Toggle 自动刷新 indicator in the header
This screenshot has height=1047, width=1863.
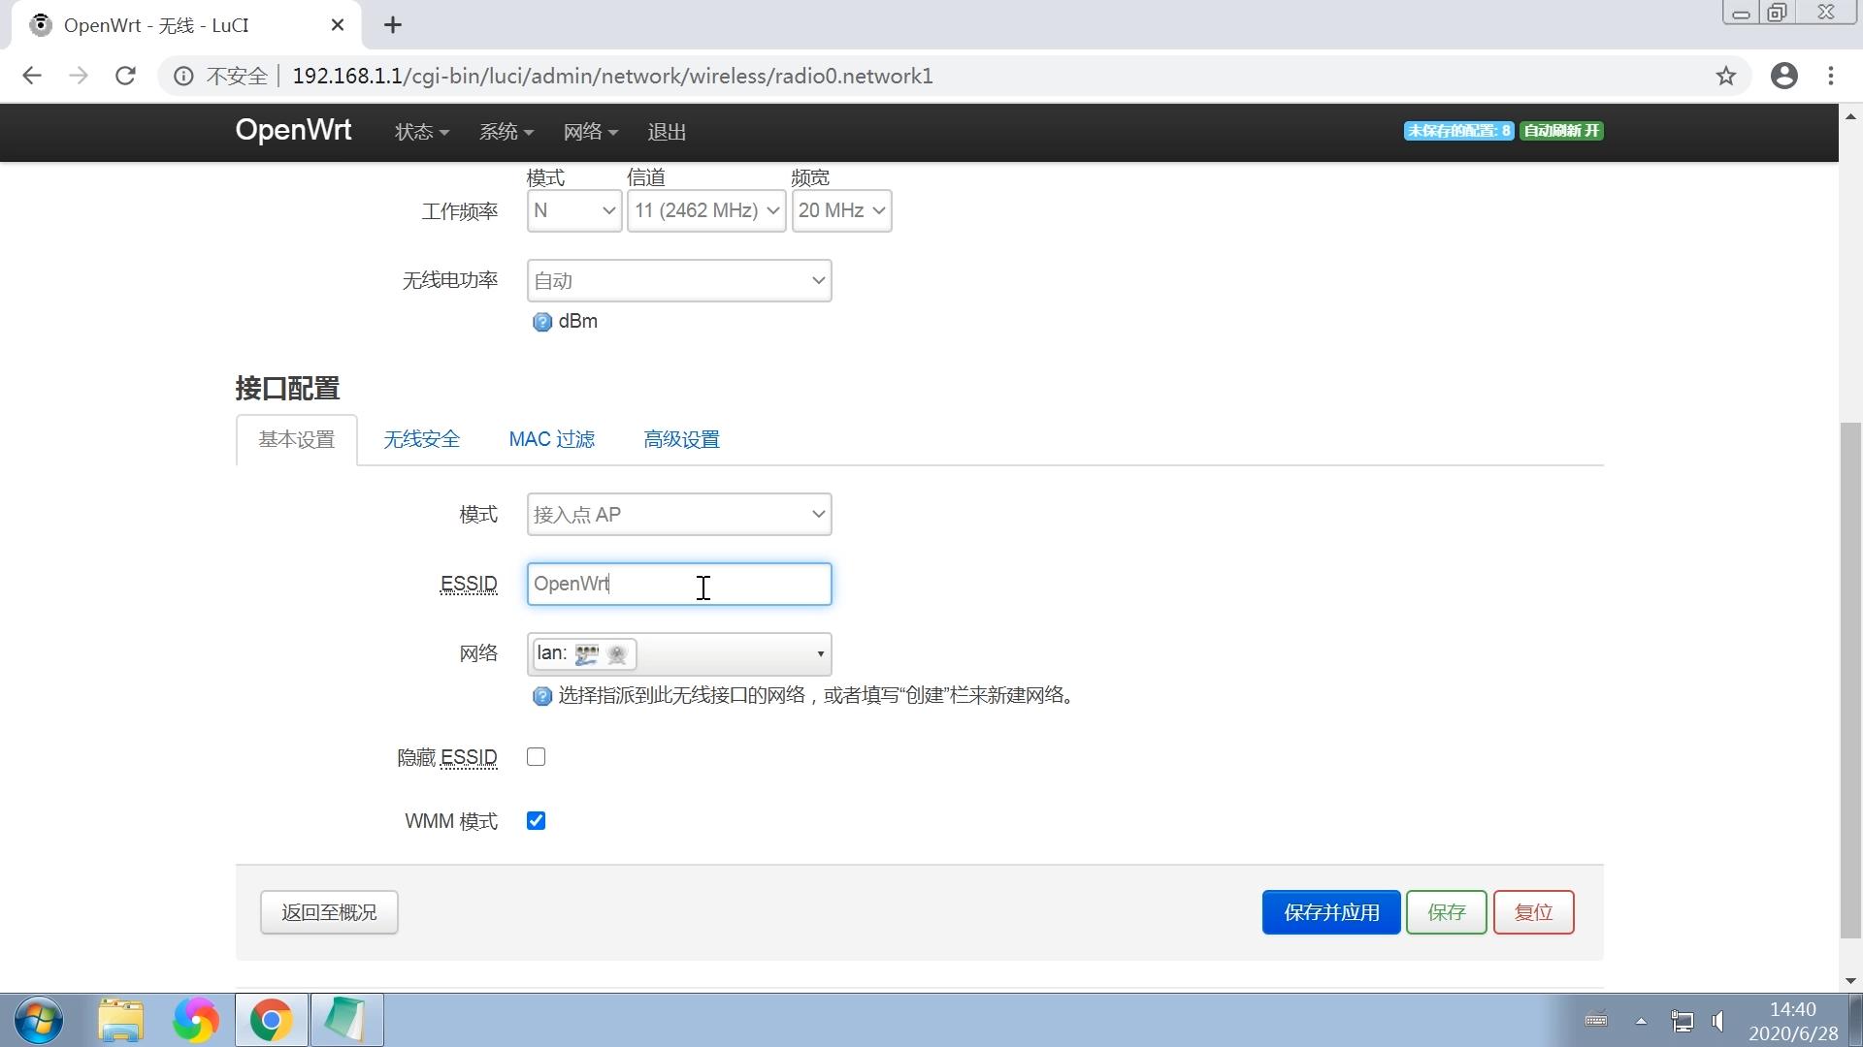[1560, 131]
